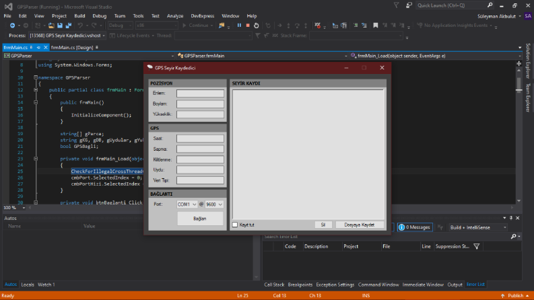Click the Uydu input field
The height and width of the screenshot is (300, 534).
coord(200,170)
